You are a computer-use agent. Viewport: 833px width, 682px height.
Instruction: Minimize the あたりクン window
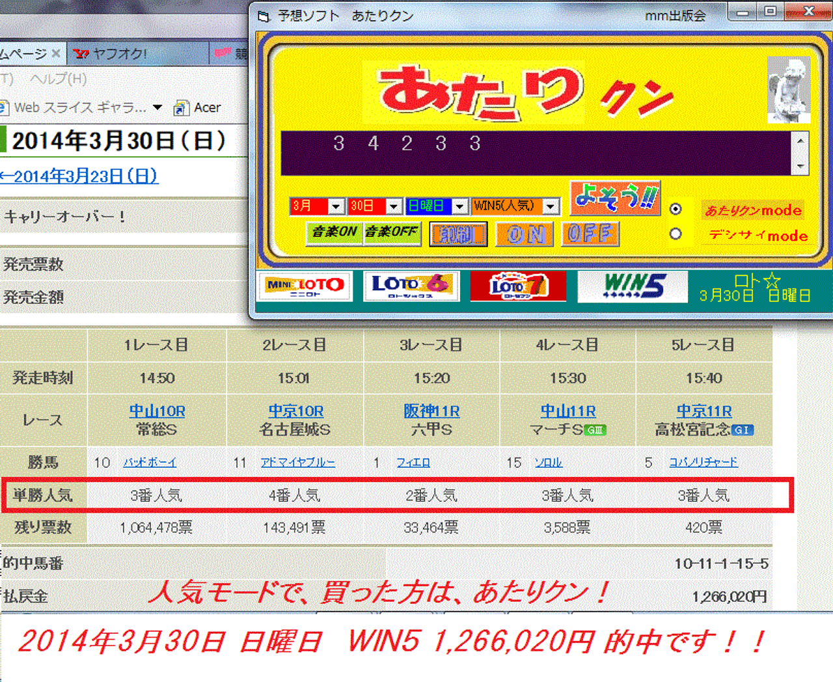[743, 12]
